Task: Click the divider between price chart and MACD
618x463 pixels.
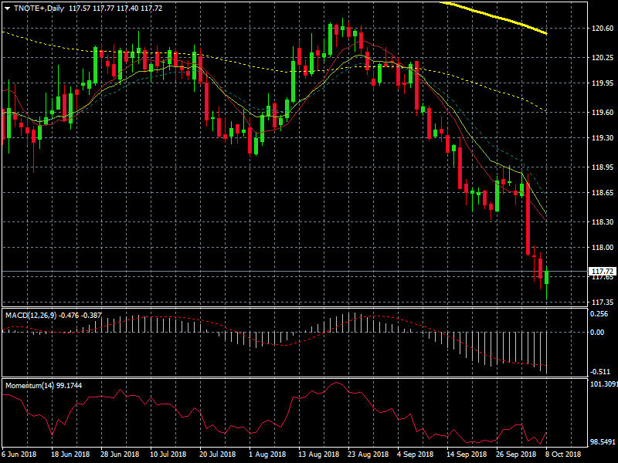Action: pos(294,308)
